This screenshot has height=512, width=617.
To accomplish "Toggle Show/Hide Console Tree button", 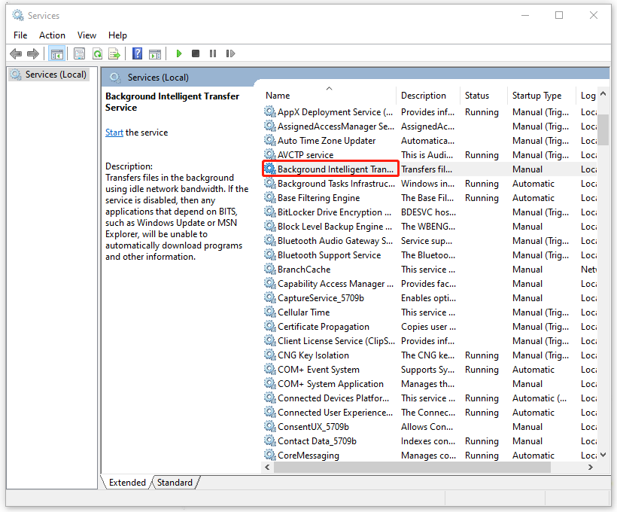I will [56, 53].
